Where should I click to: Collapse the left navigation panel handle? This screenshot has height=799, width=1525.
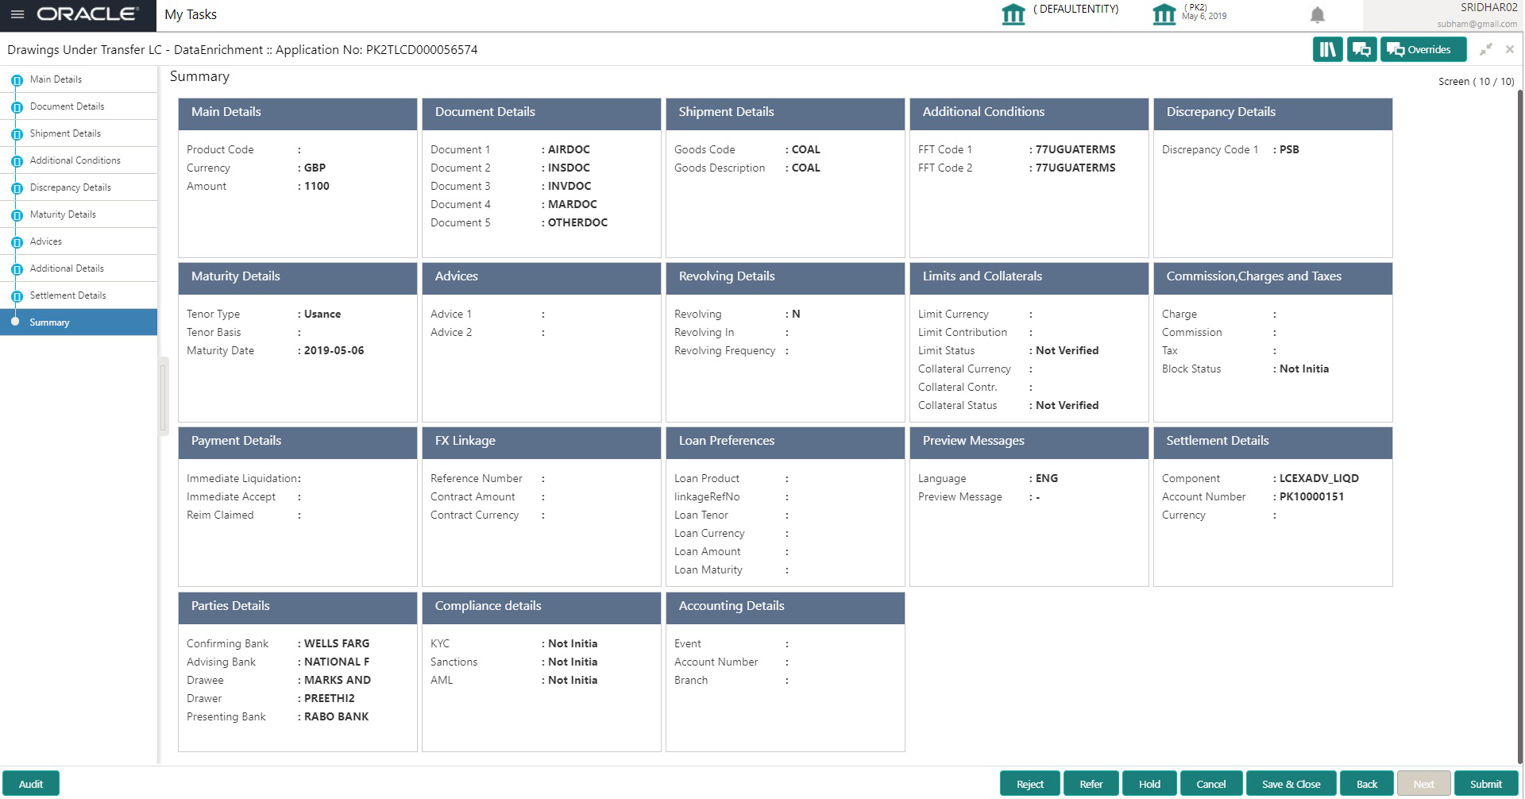164,397
